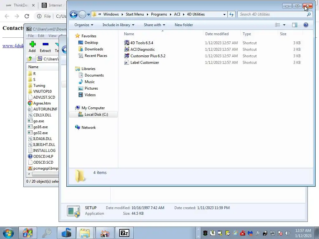Click Extract button in 7-Zip toolbar

(45, 47)
